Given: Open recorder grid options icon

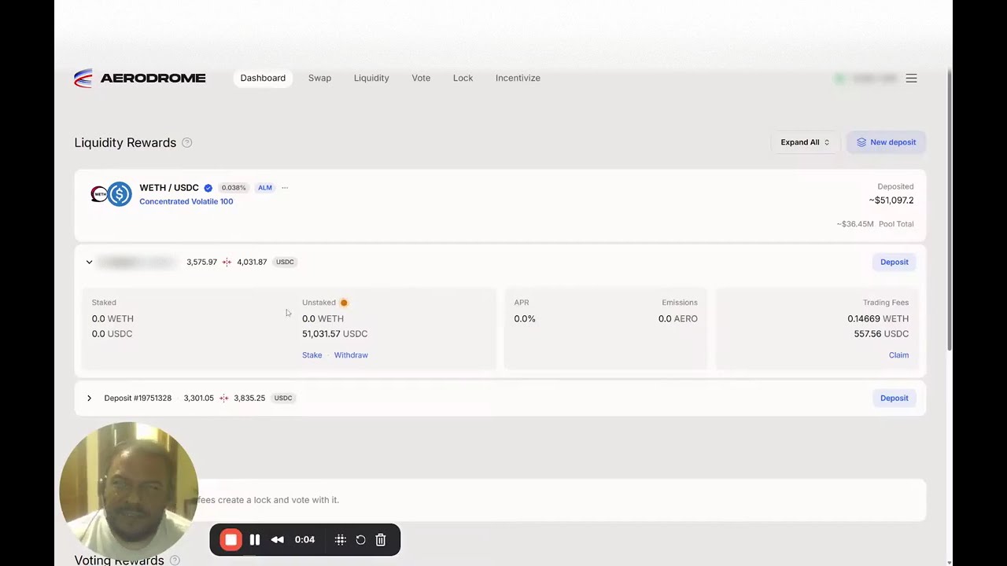Looking at the screenshot, I should tap(341, 540).
